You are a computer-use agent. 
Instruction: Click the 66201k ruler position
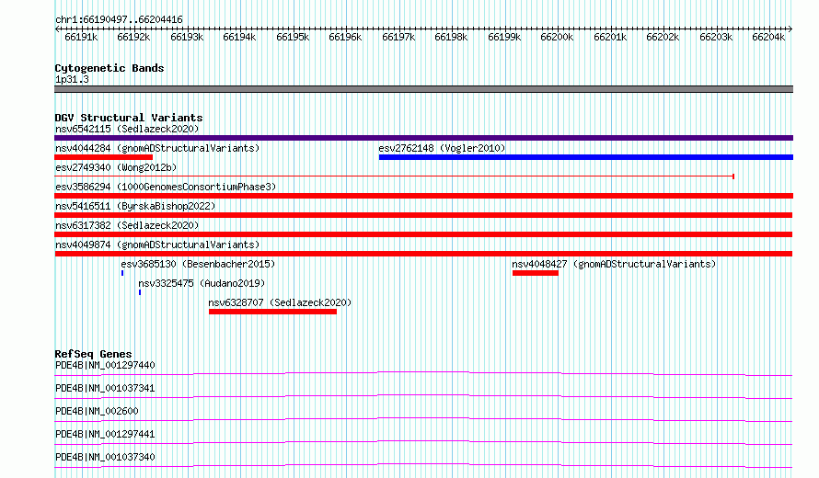(x=610, y=37)
